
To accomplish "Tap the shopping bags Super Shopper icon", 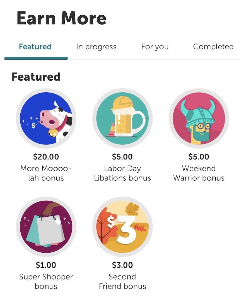I will 46,227.
